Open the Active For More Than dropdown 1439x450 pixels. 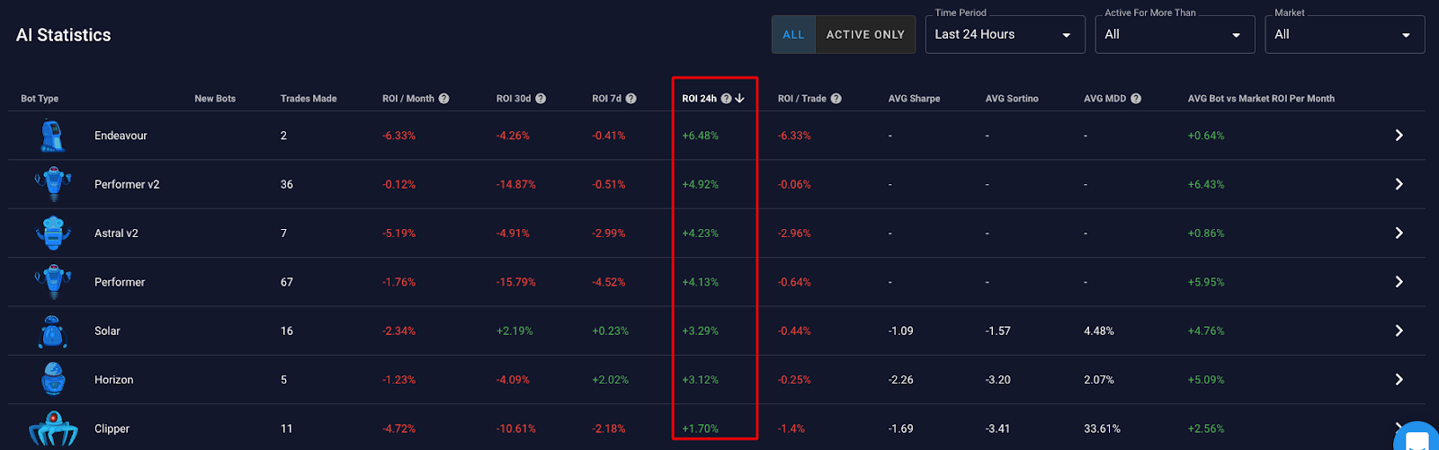[x=1175, y=34]
